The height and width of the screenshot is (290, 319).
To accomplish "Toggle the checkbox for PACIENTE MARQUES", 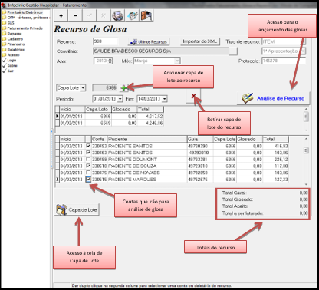I will pyautogui.click(x=88, y=180).
